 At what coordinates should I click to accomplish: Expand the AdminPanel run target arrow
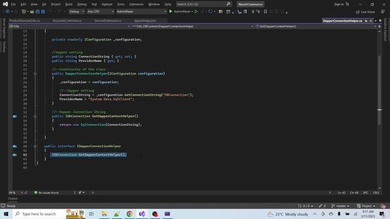[192, 12]
